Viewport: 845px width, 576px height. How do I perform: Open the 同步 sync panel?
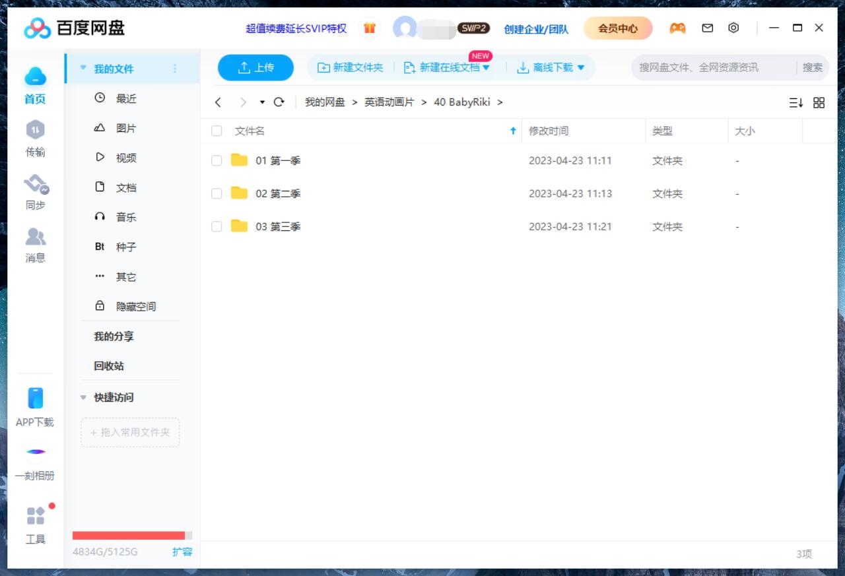tap(35, 191)
